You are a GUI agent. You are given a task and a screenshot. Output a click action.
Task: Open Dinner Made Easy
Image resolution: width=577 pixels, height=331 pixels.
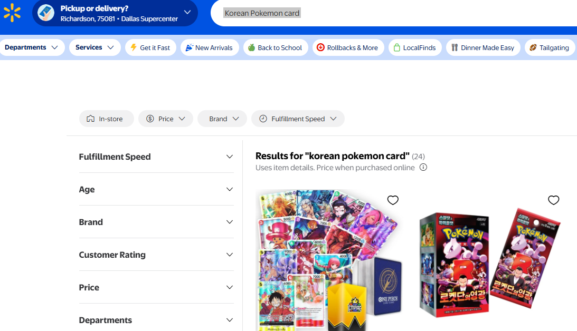coord(483,48)
